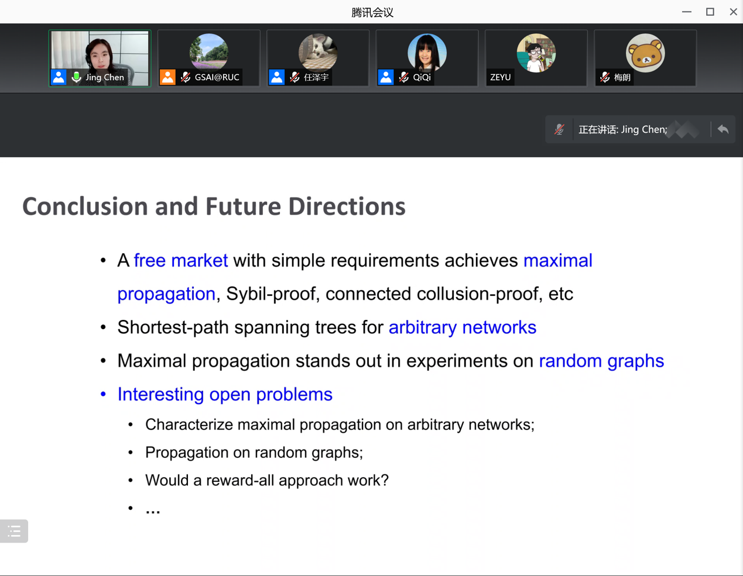Click the orange host icon beside GSAI@RUC
This screenshot has width=743, height=576.
167,77
